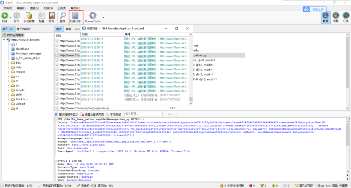Open the 扫描(S) menu

pos(48,8)
